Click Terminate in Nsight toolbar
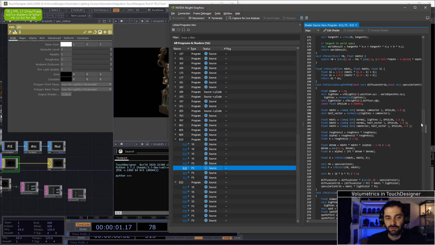Viewport: 435px width, 245px height. tap(215, 18)
